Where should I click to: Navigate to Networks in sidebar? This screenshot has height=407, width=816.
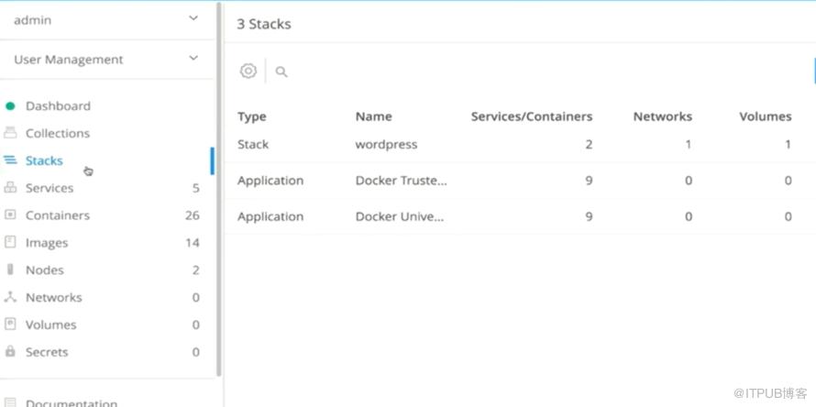click(x=53, y=298)
